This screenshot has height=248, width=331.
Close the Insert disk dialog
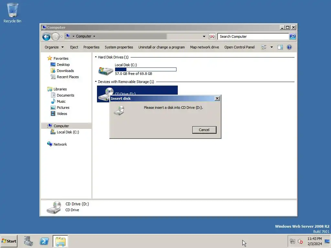point(217,98)
